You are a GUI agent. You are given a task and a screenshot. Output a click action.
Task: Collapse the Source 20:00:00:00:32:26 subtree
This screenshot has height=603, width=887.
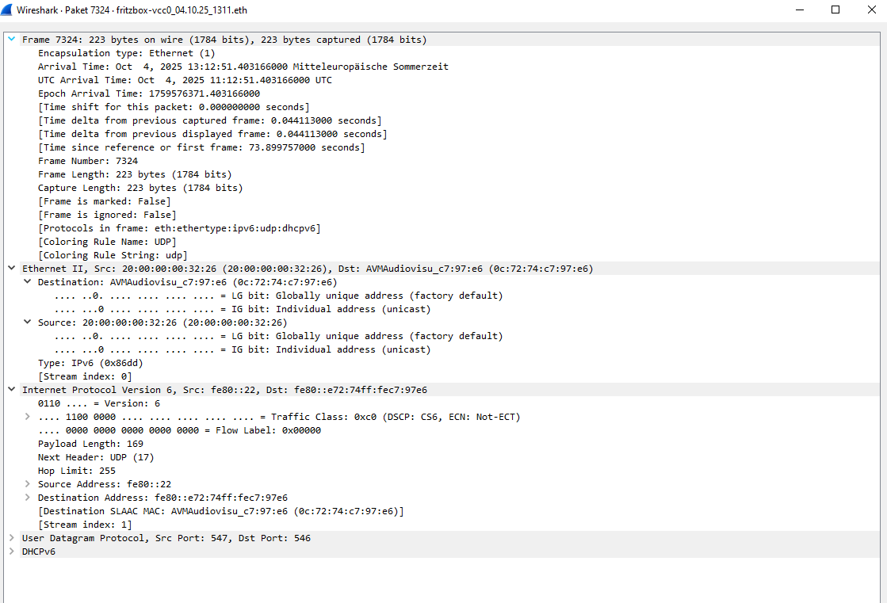[x=27, y=322]
